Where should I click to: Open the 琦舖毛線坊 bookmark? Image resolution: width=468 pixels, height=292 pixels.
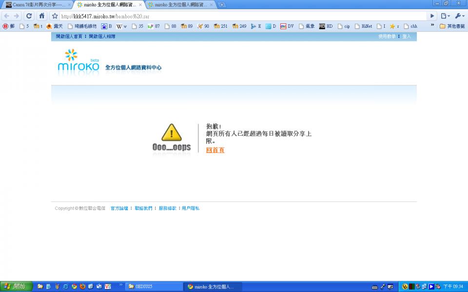pos(82,26)
